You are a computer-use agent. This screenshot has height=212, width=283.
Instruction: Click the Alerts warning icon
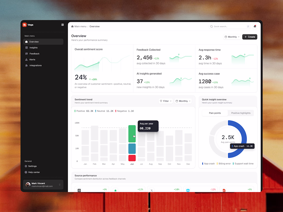[26, 60]
